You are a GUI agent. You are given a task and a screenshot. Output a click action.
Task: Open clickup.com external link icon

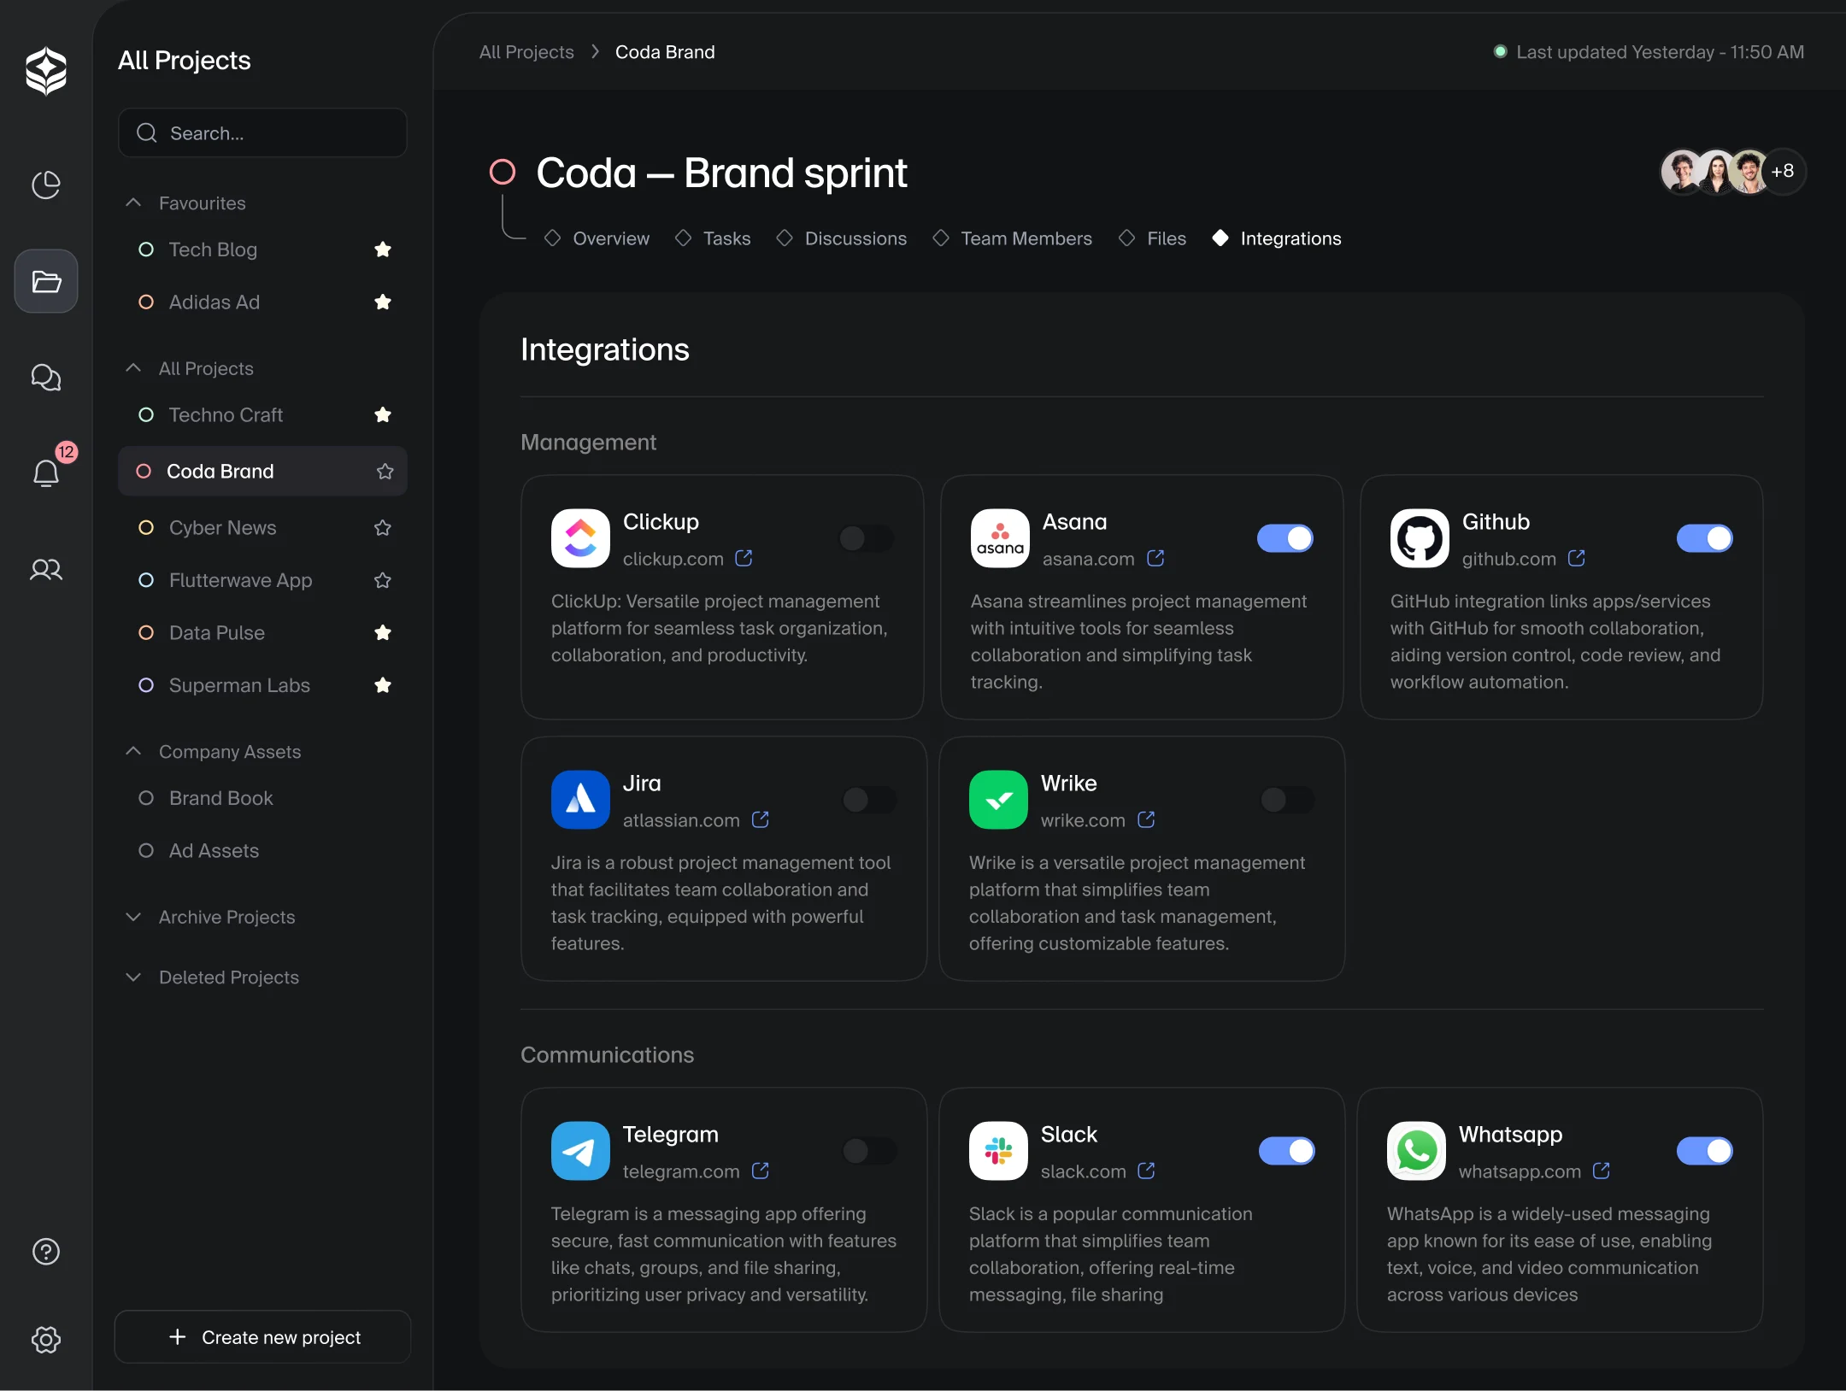(744, 558)
